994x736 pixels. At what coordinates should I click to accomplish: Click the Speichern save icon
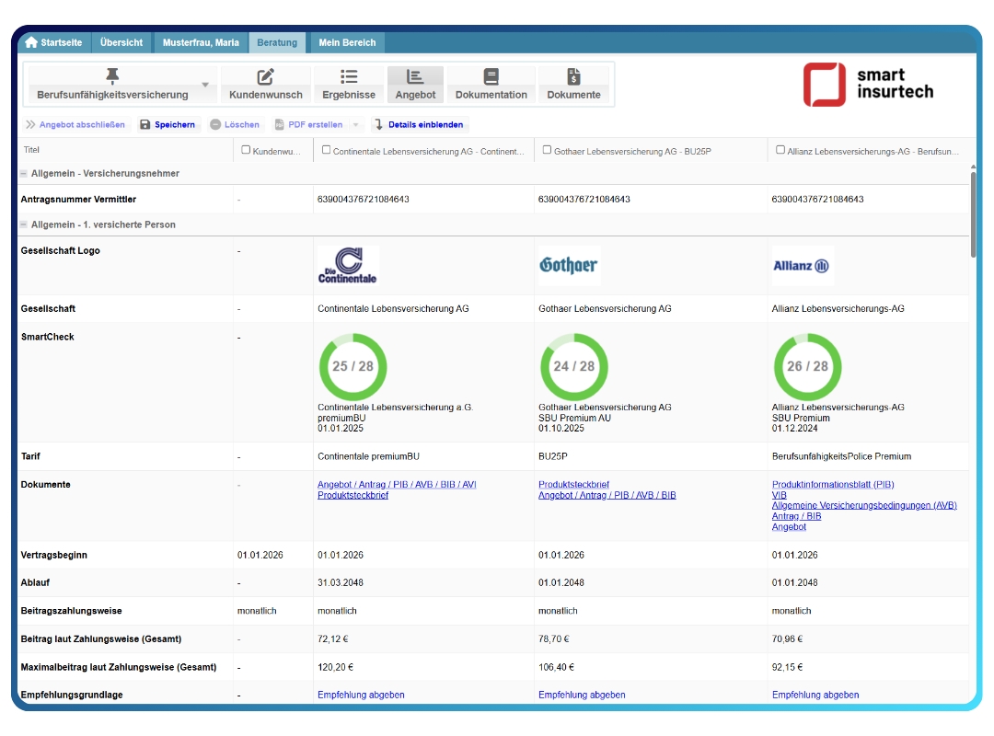pos(145,124)
